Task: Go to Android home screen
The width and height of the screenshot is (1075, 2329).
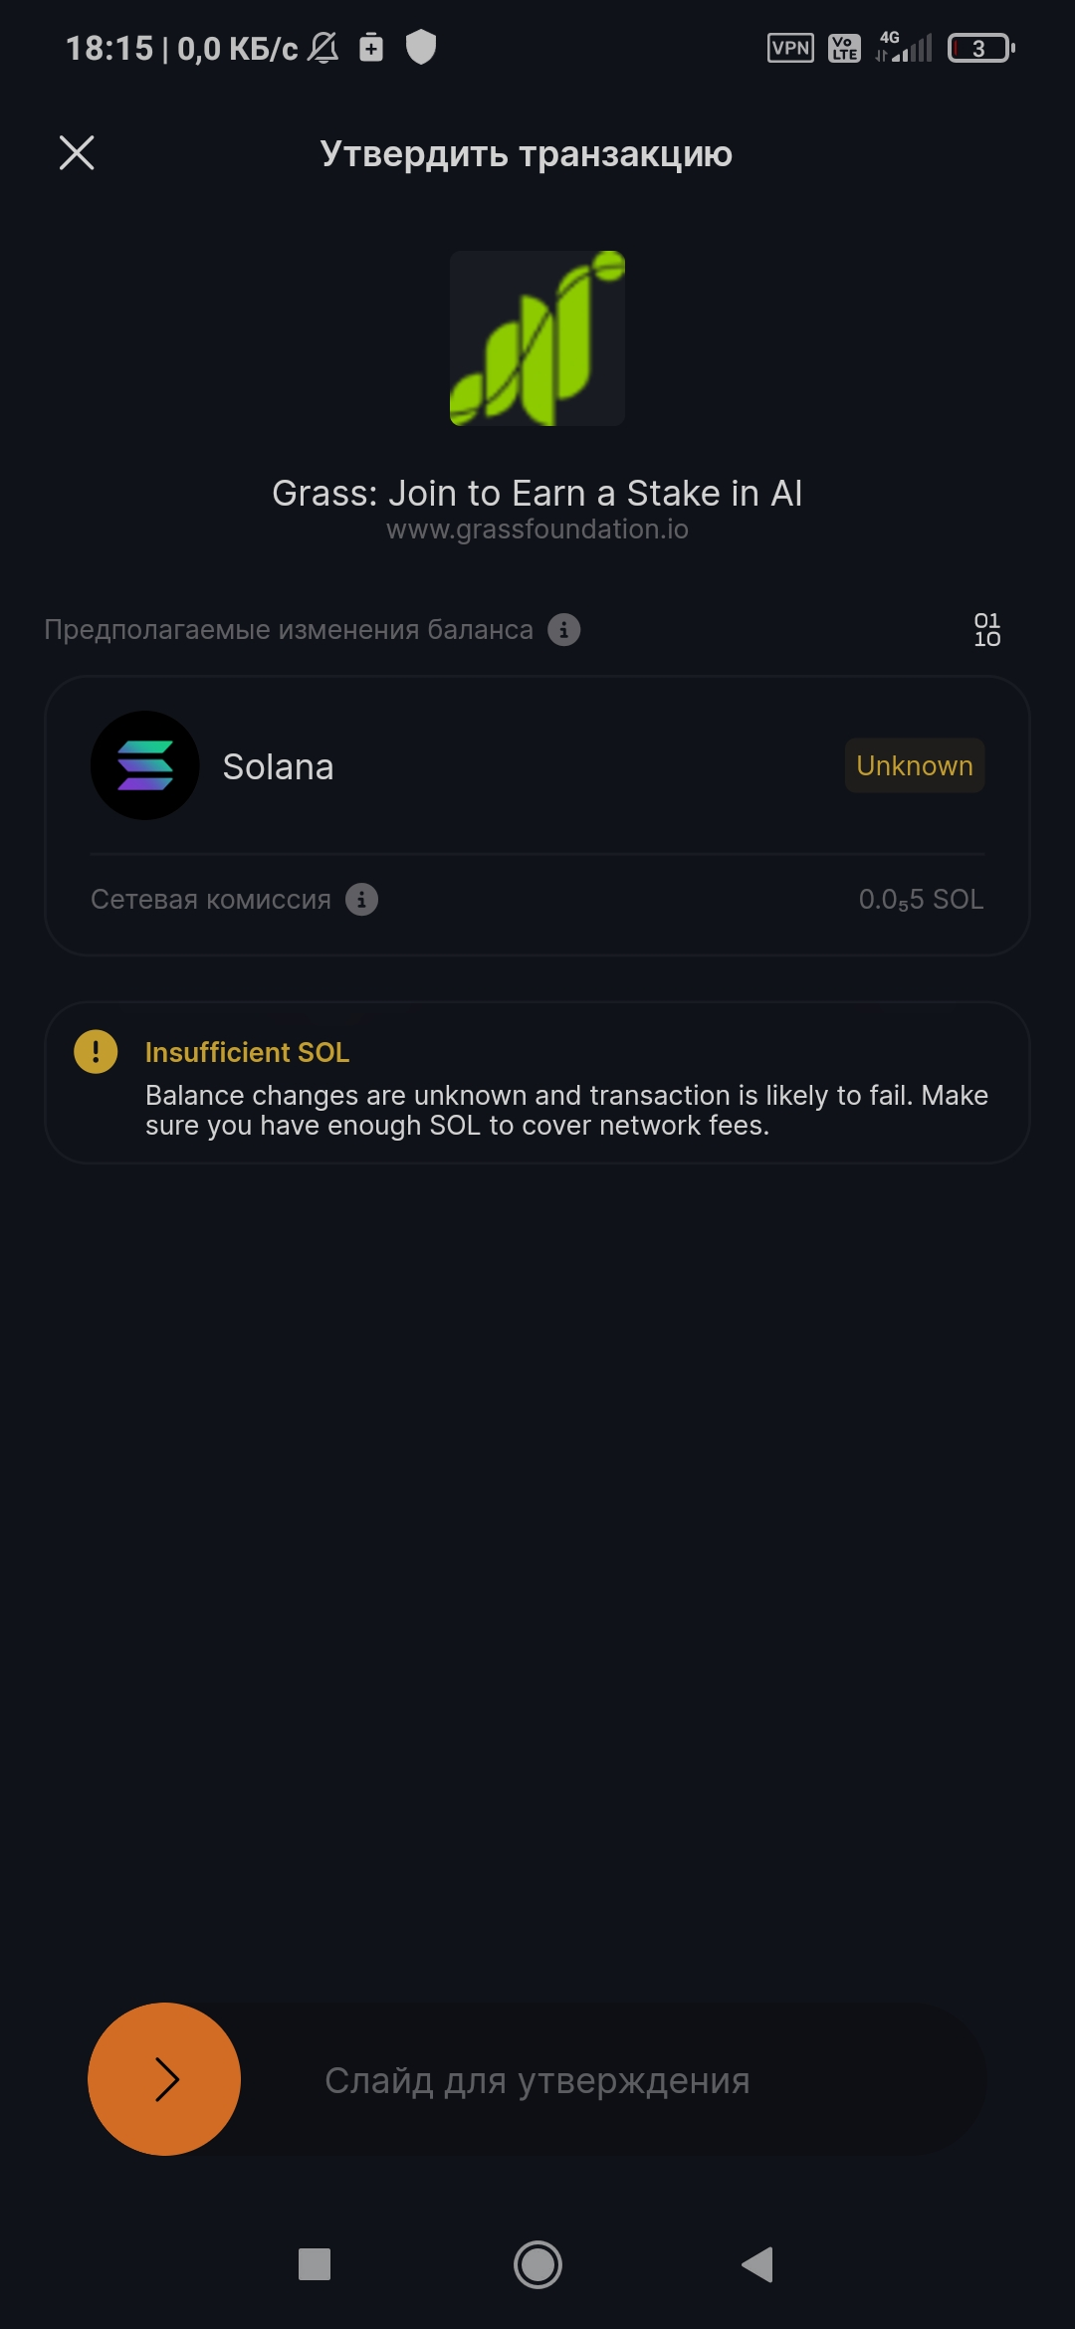Action: coord(537,2264)
